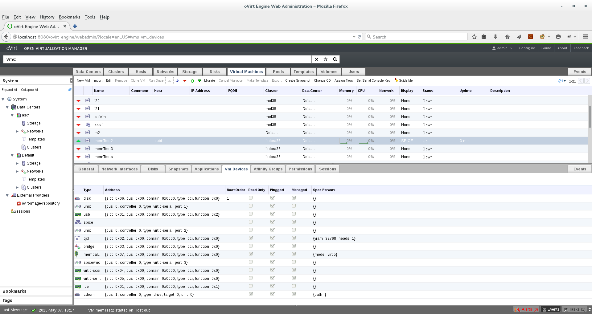The width and height of the screenshot is (592, 314).
Task: Toggle Managed checkbox for cdrom device
Action: 294,294
